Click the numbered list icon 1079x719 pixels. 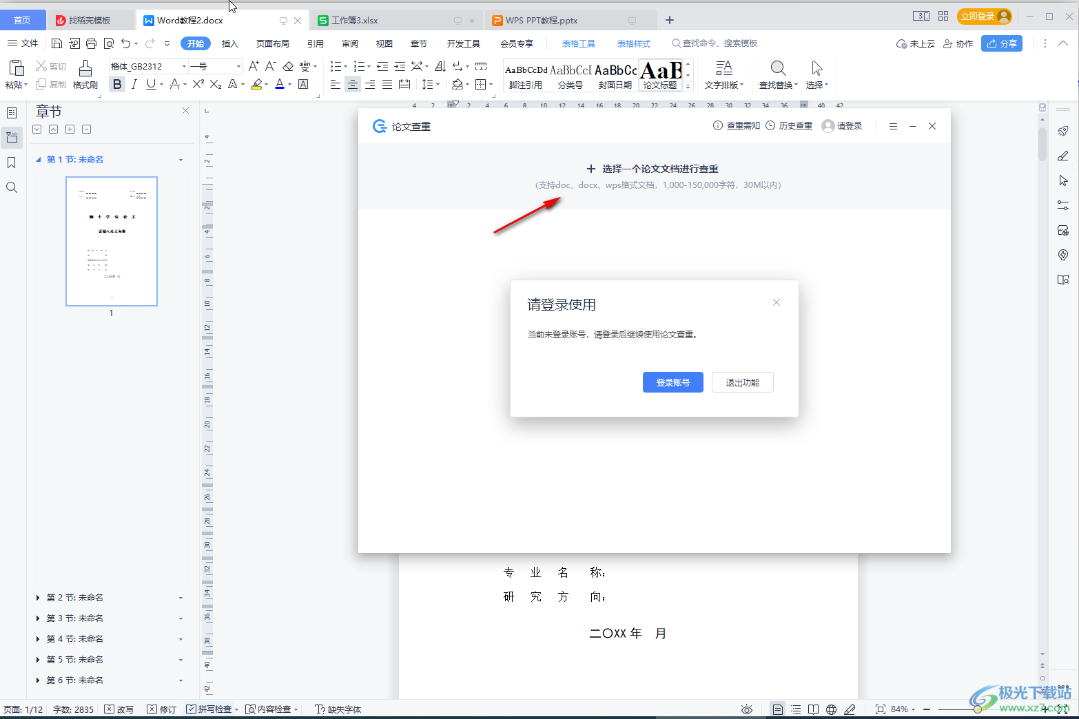pyautogui.click(x=358, y=66)
